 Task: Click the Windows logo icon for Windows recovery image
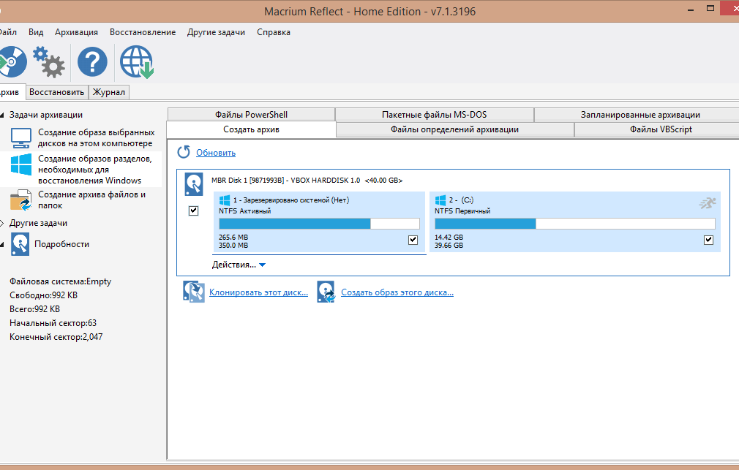point(21,164)
